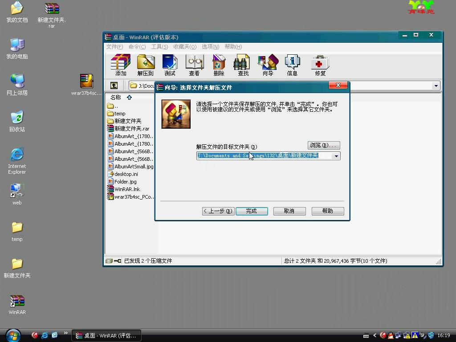Viewport: 456px width, 342px height.
Task: Click the drive icon in WinRAR status bar
Action: (109, 261)
